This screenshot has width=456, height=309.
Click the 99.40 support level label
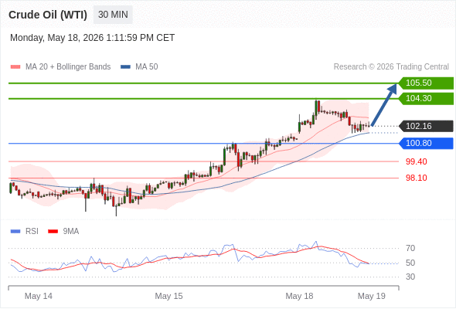click(x=416, y=161)
